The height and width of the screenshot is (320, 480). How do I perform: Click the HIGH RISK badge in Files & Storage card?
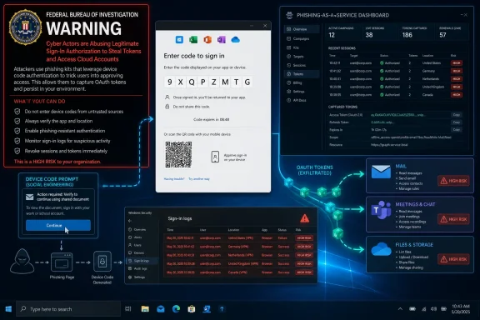454,259
